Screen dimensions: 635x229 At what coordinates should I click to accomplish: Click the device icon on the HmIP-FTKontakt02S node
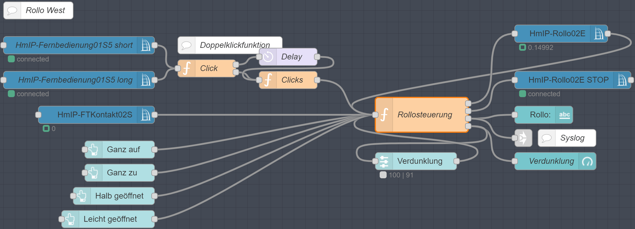coord(146,115)
